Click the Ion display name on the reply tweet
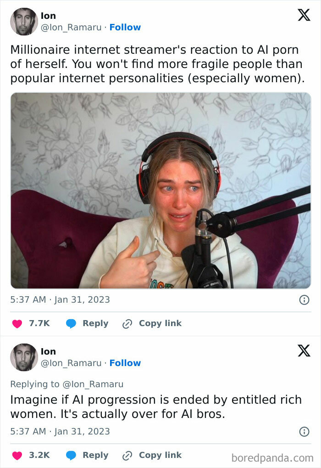The image size is (321, 468). point(49,351)
